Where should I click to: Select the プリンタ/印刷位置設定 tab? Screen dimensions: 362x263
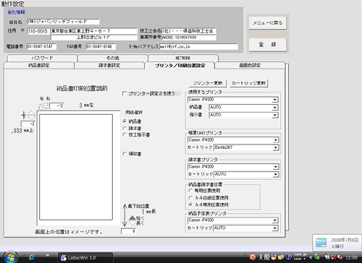(x=180, y=66)
